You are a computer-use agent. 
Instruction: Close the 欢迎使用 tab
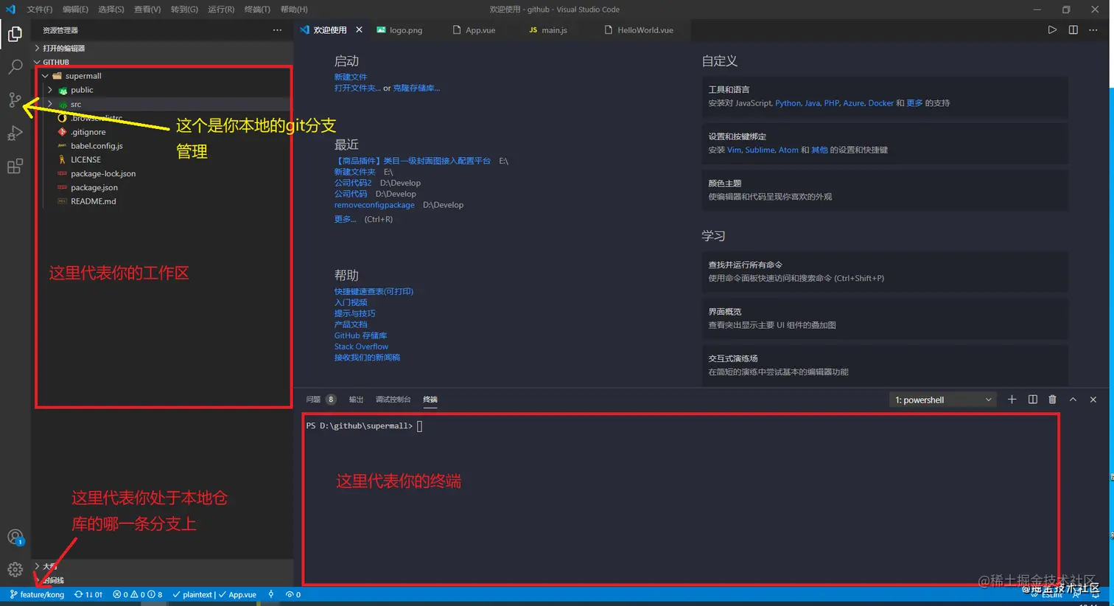[359, 30]
